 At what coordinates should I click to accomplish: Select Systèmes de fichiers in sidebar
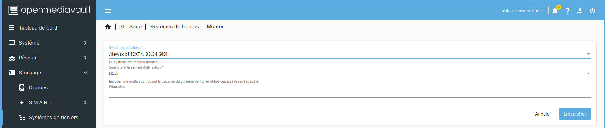[53, 117]
